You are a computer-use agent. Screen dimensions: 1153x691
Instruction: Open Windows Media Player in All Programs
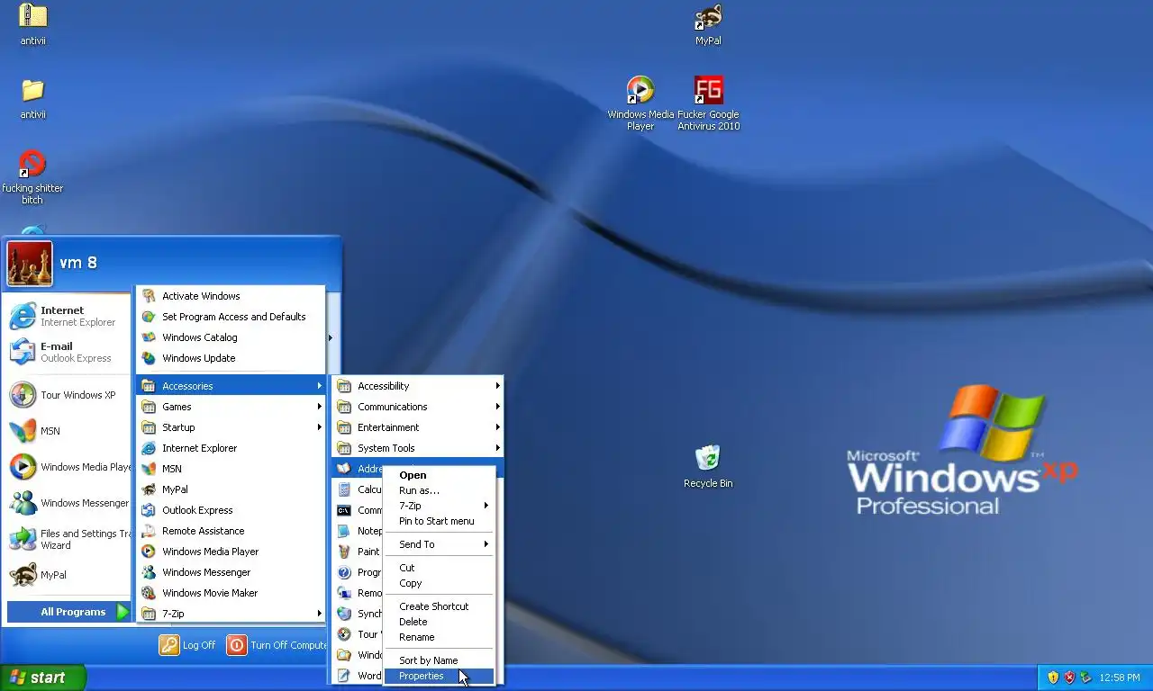pyautogui.click(x=231, y=552)
